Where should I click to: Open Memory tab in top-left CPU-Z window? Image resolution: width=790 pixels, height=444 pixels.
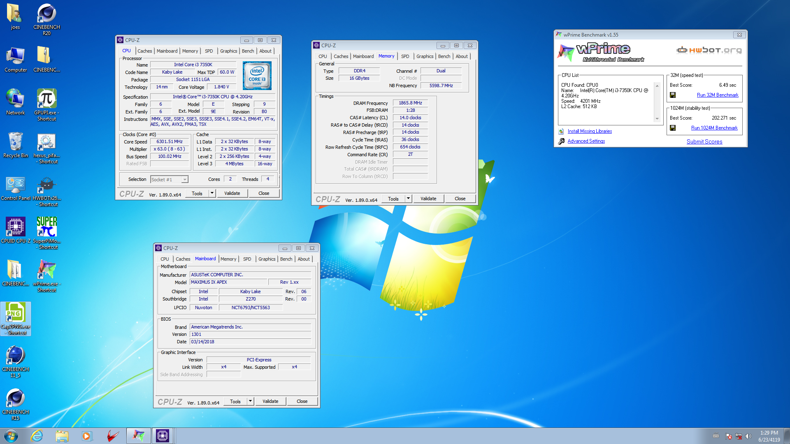point(190,51)
